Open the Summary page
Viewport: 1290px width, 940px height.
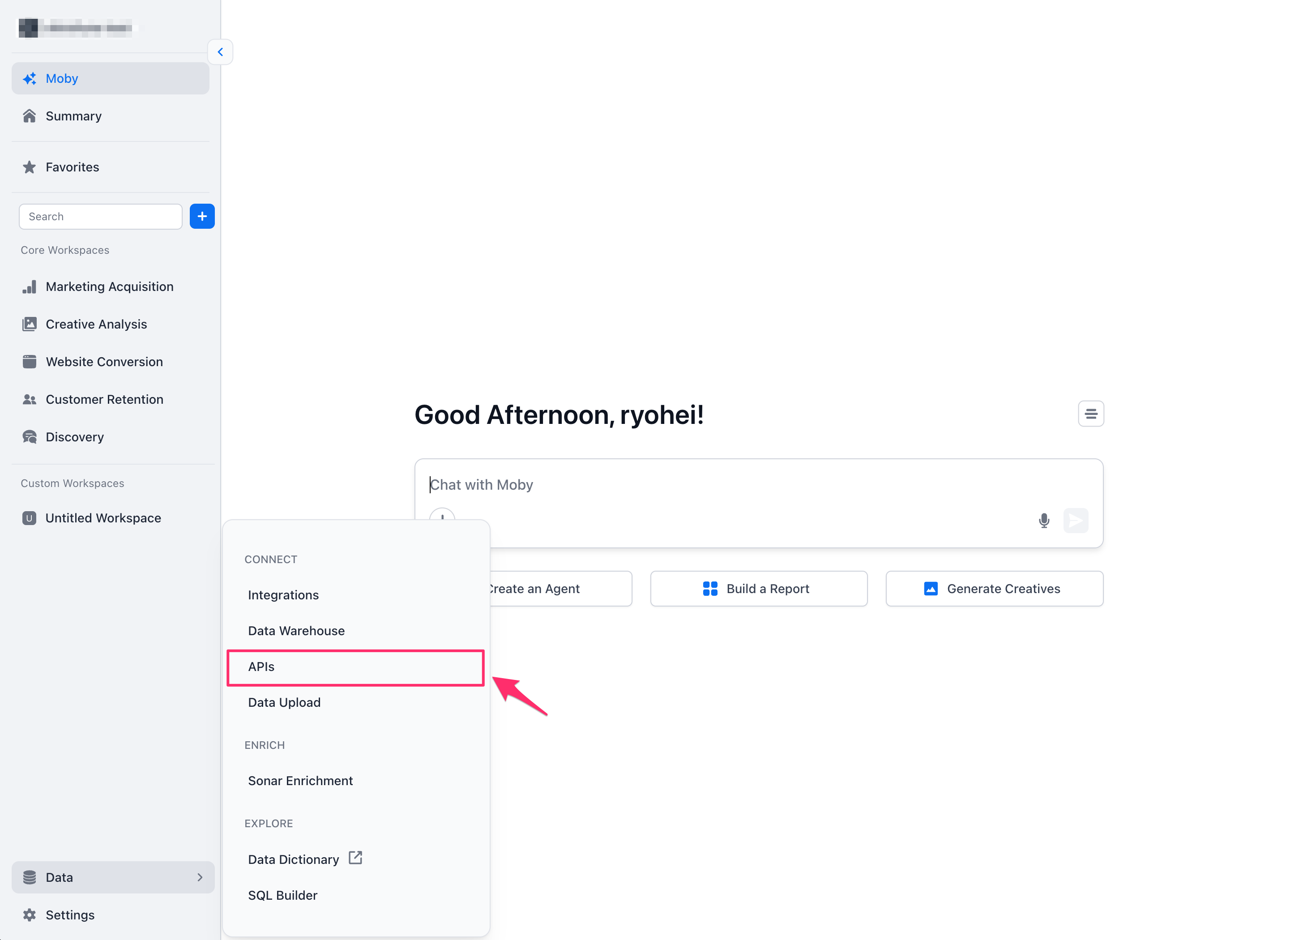(x=111, y=116)
